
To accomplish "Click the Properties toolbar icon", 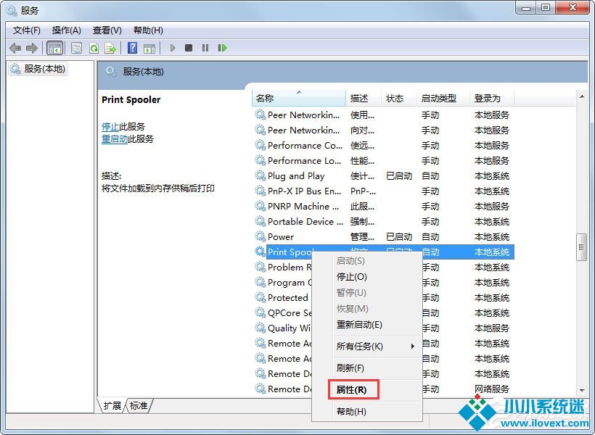I will coord(76,48).
